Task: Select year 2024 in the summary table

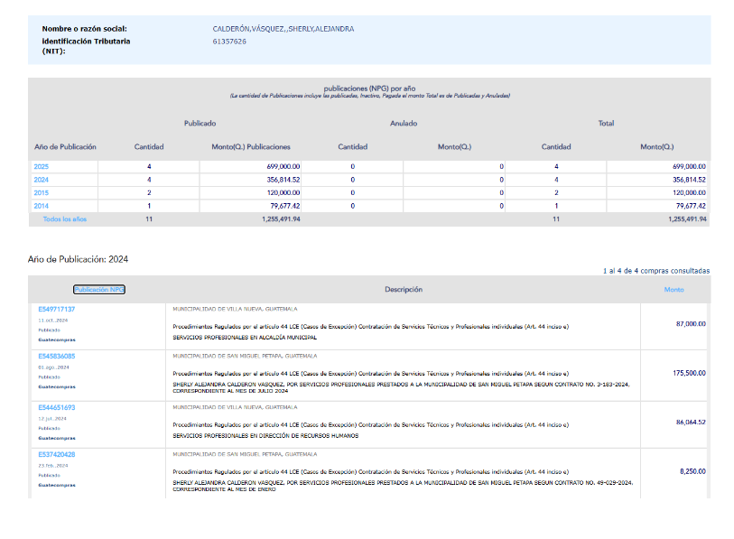Action: [x=42, y=180]
